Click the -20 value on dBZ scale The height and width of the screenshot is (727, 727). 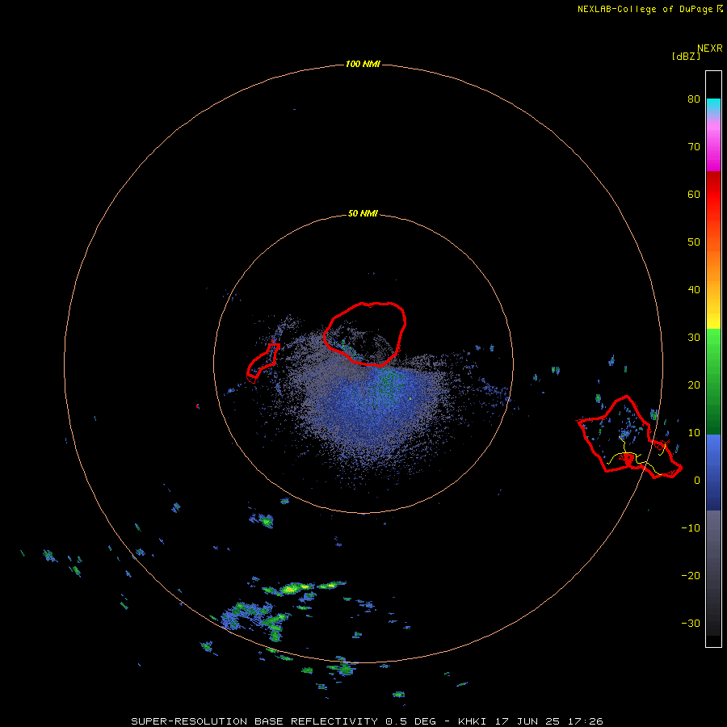click(691, 575)
